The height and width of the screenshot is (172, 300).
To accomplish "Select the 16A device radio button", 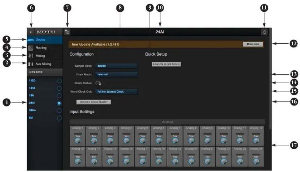I will tap(59, 96).
